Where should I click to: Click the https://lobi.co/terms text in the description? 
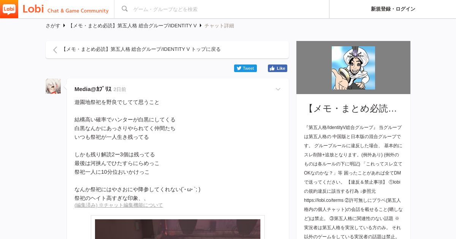324,200
